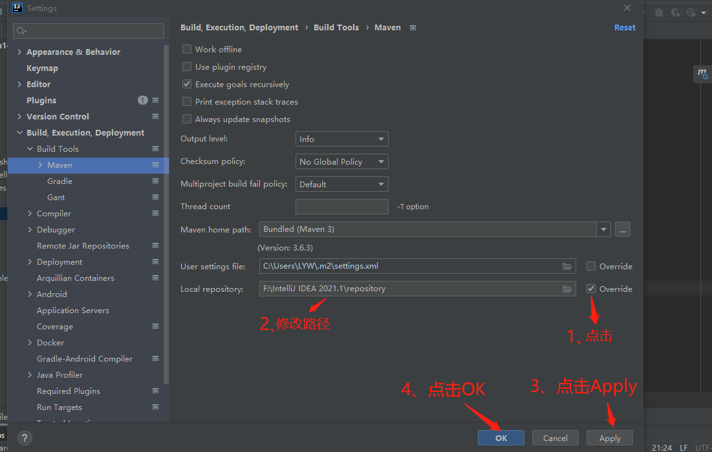Open the Output level dropdown

[x=342, y=139]
